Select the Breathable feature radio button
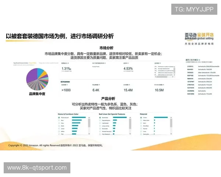This screenshot has height=177, width=221. (x=100, y=118)
